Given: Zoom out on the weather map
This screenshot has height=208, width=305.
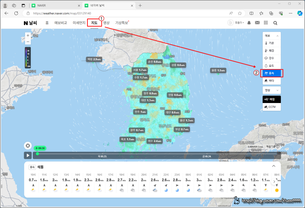Looking at the screenshot, I should [x=28, y=41].
